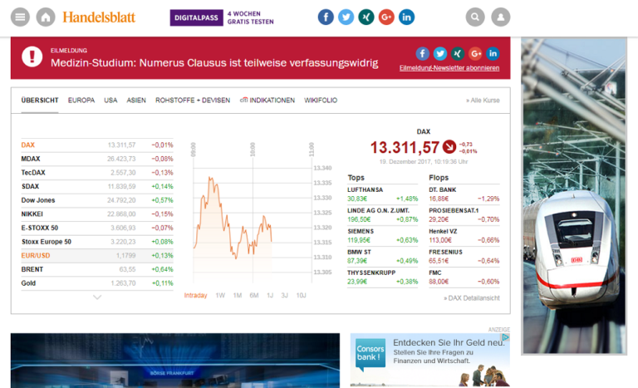Click the Alle Kurse link
The width and height of the screenshot is (638, 388).
(483, 101)
